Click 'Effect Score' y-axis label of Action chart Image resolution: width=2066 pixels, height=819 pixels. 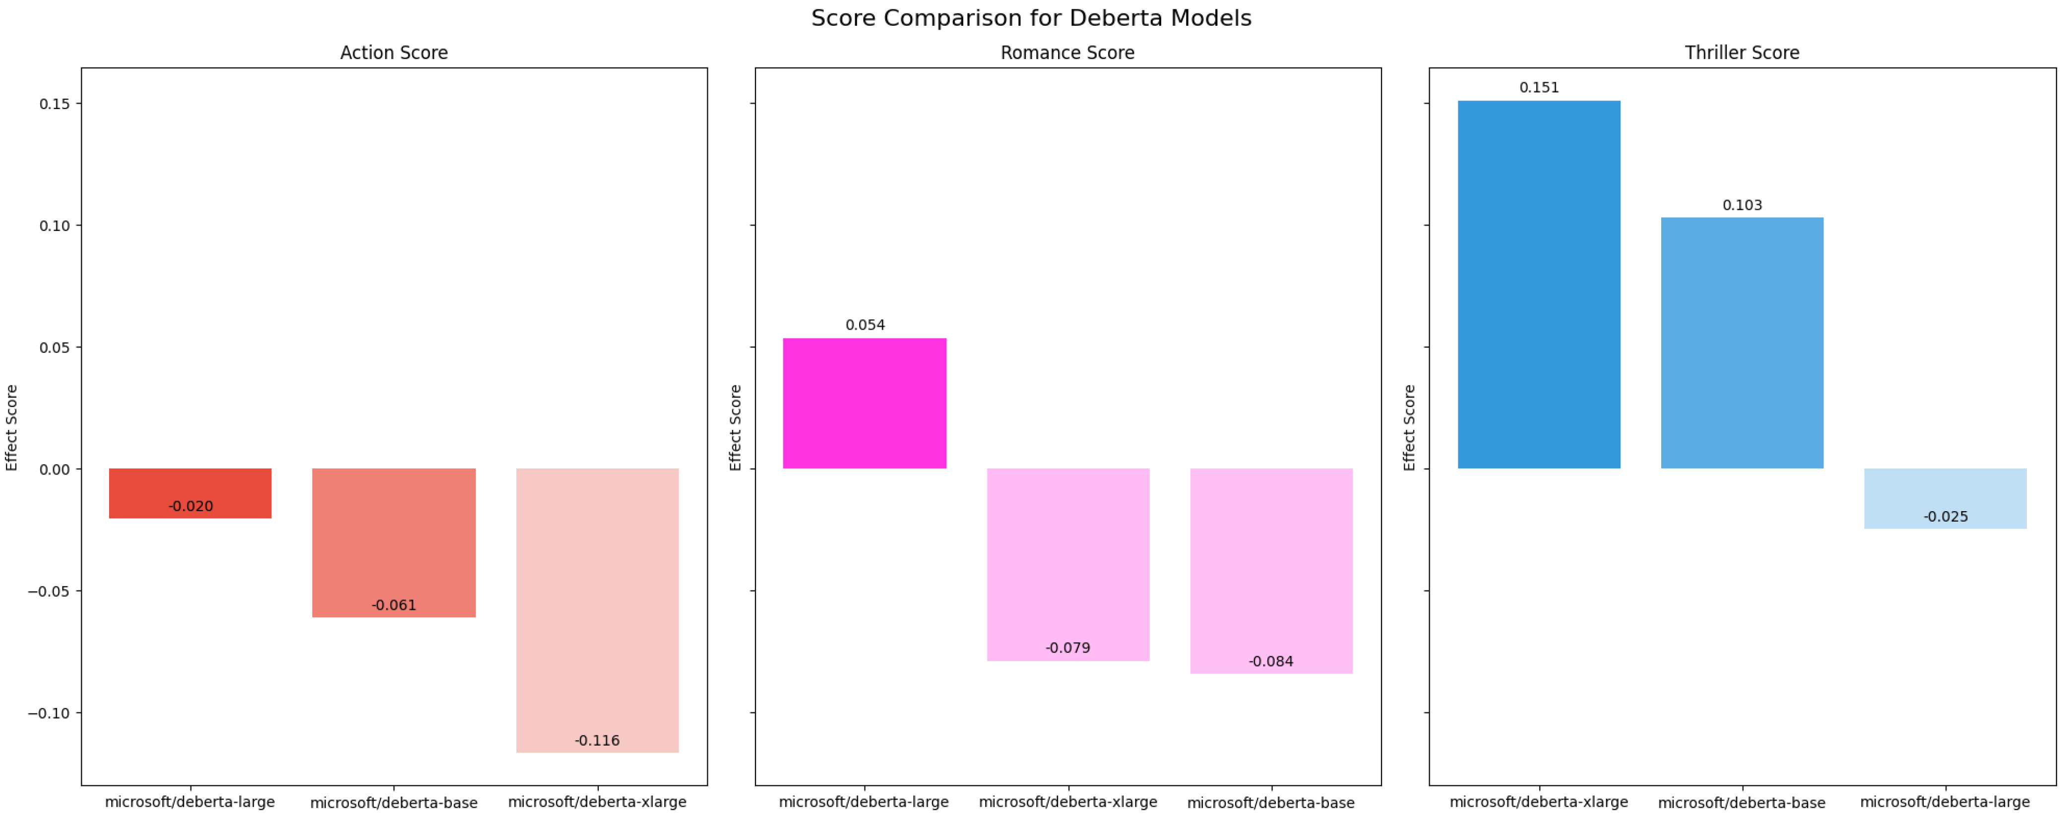(12, 427)
